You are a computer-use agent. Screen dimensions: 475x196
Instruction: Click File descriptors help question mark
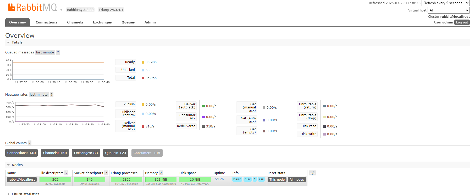click(x=67, y=173)
